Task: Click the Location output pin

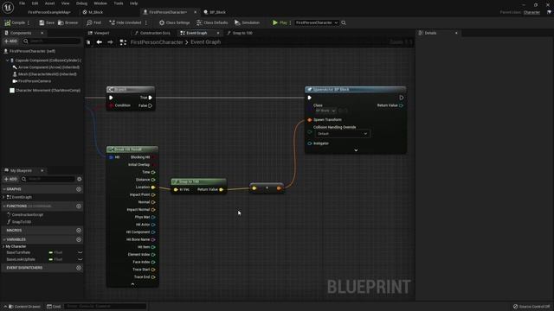Action: coord(153,187)
